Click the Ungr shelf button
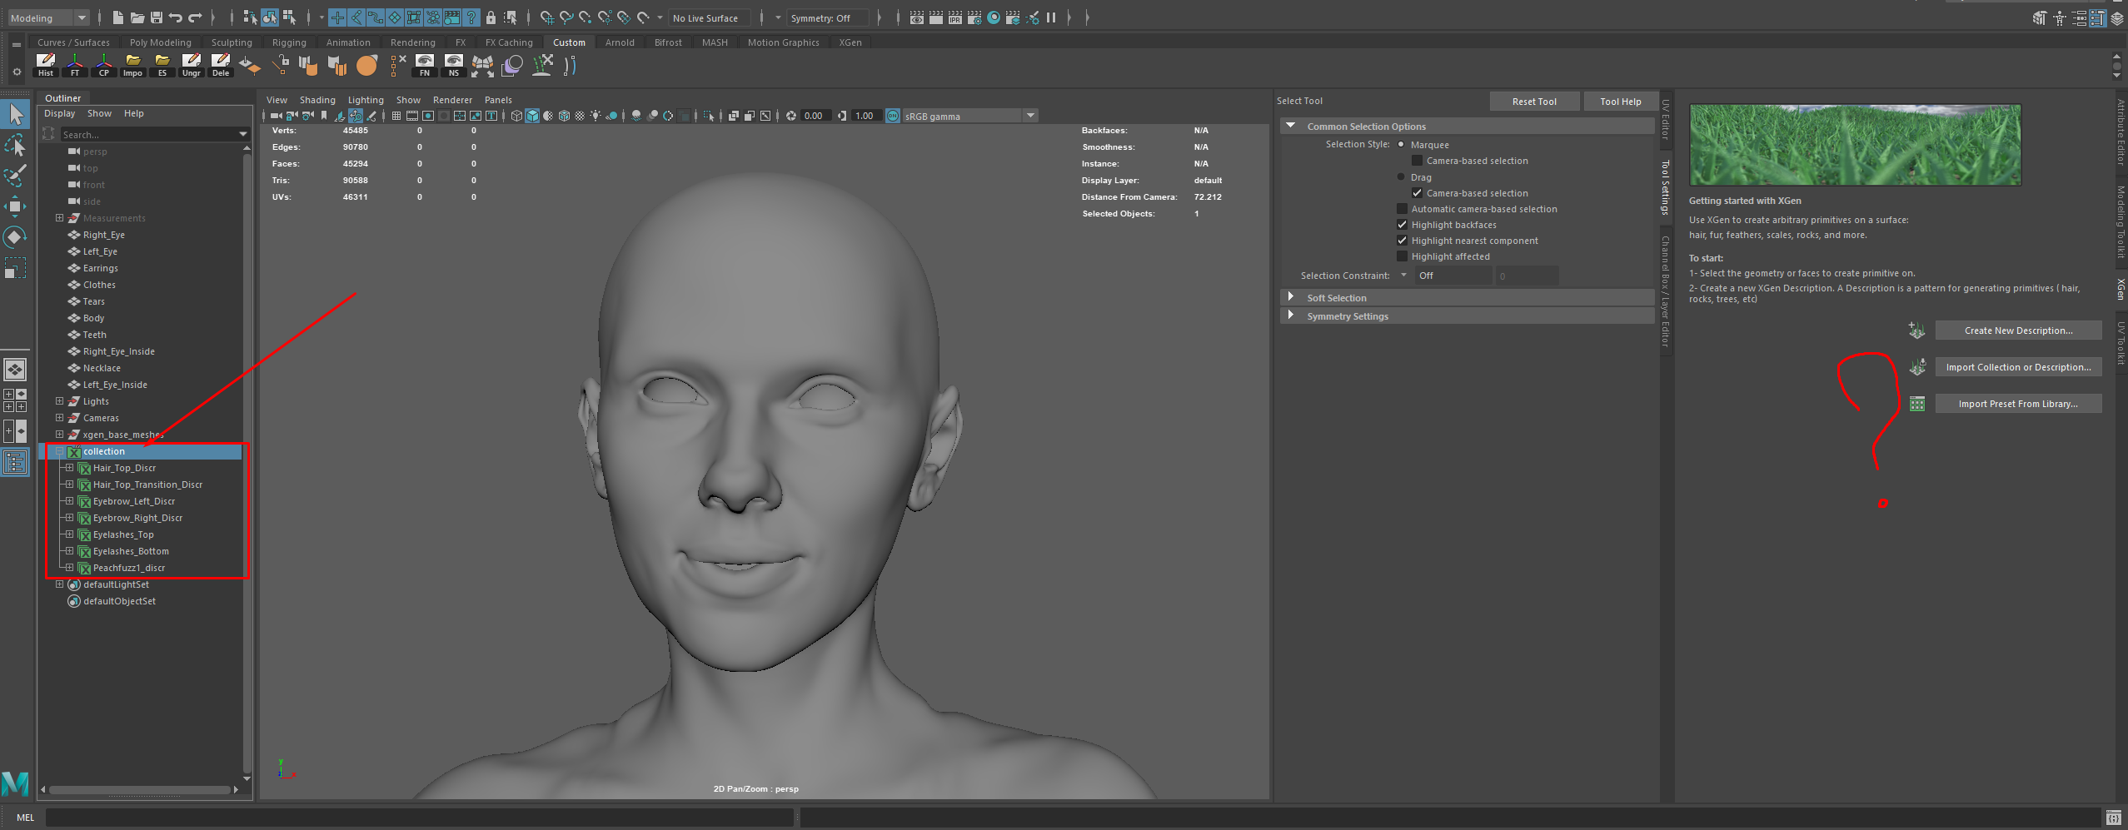This screenshot has width=2128, height=830. 192,65
